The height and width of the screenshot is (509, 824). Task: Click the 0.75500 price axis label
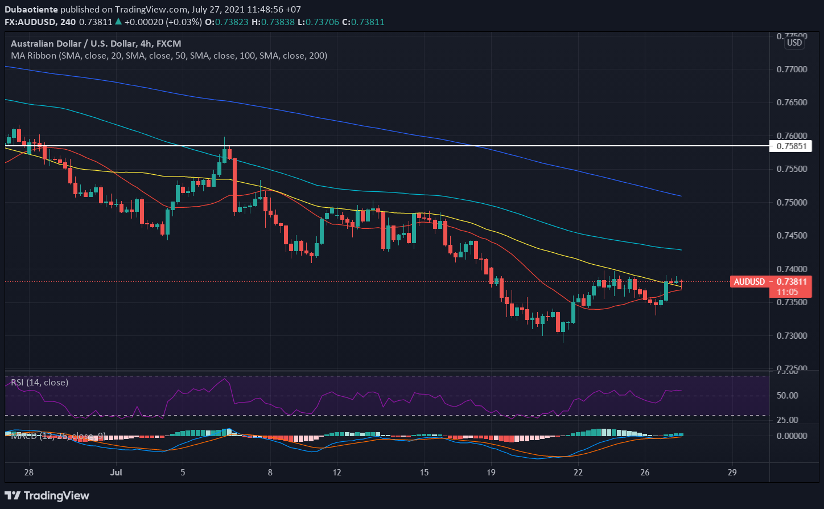click(x=792, y=169)
